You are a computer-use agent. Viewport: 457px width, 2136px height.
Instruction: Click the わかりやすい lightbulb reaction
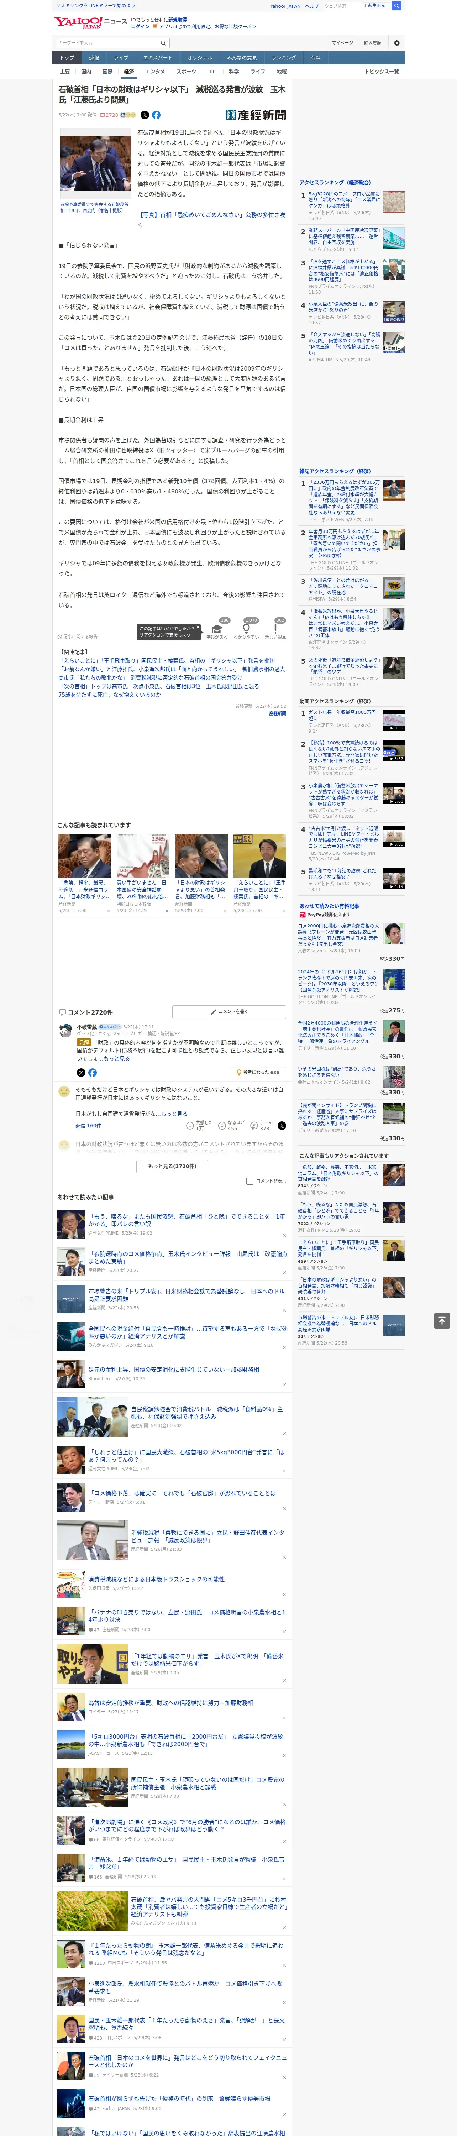click(x=246, y=629)
